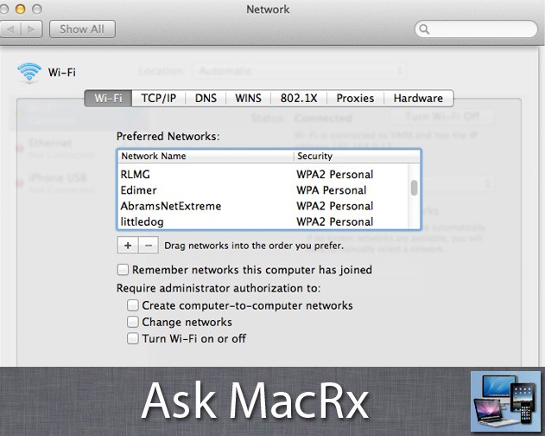The image size is (545, 436).
Task: Click the yellow minimize window button
Action: pyautogui.click(x=21, y=9)
